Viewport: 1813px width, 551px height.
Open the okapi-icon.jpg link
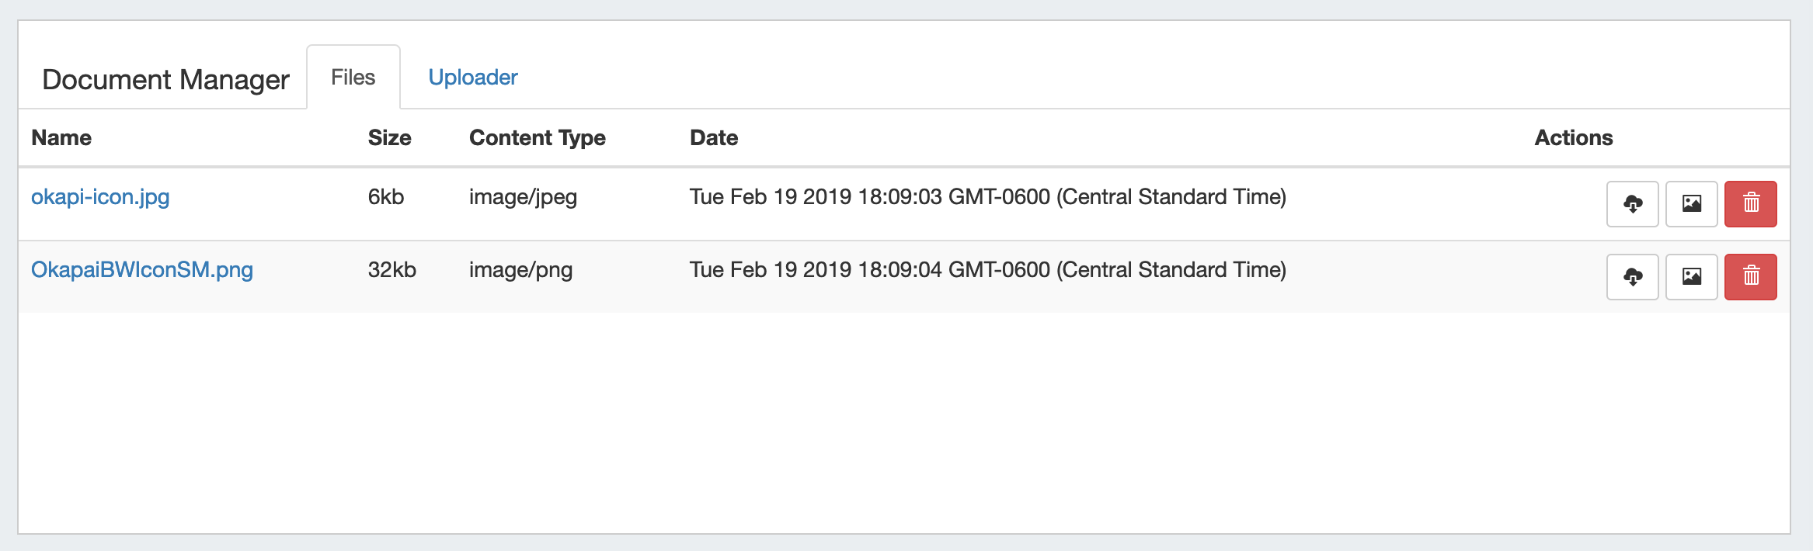click(x=100, y=197)
